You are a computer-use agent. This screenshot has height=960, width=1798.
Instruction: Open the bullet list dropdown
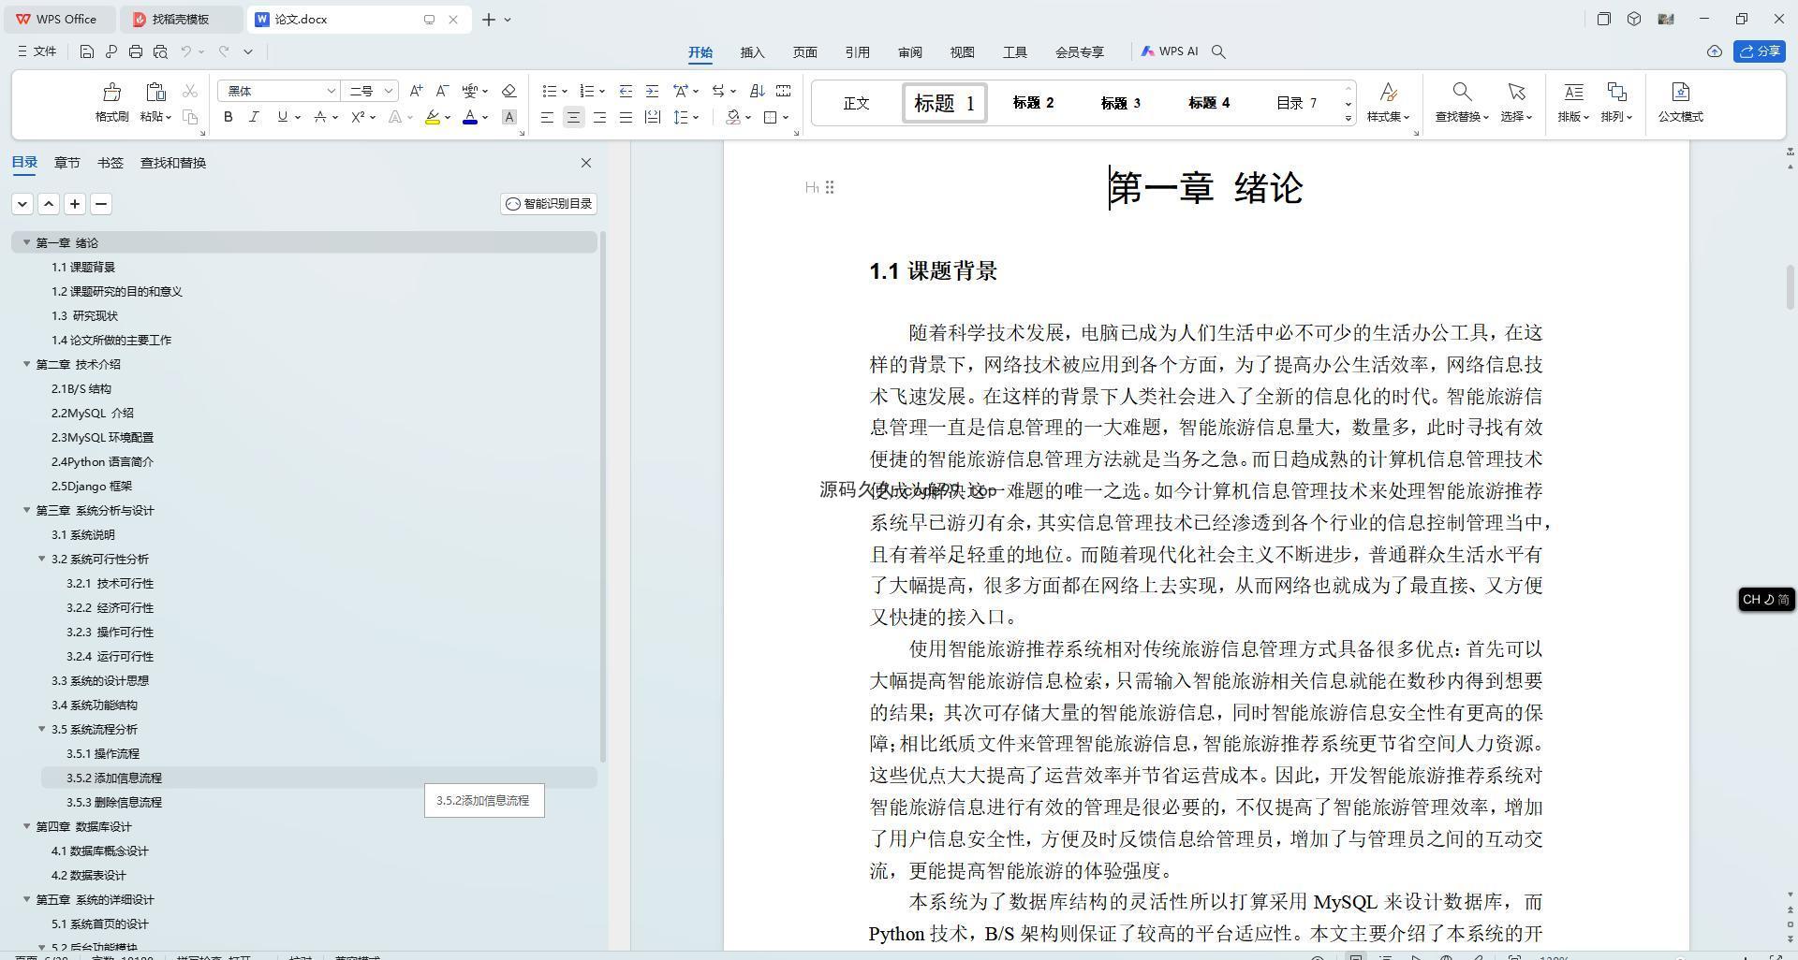coord(565,91)
